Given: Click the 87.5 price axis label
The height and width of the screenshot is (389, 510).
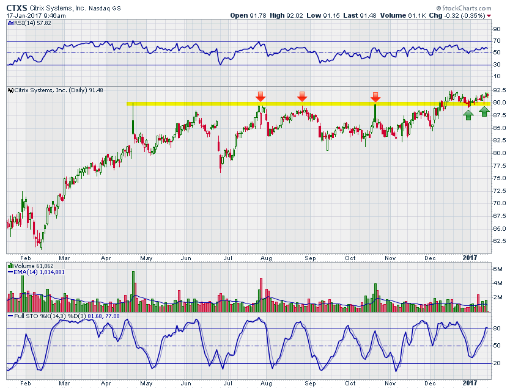Looking at the screenshot, I should tap(499, 115).
